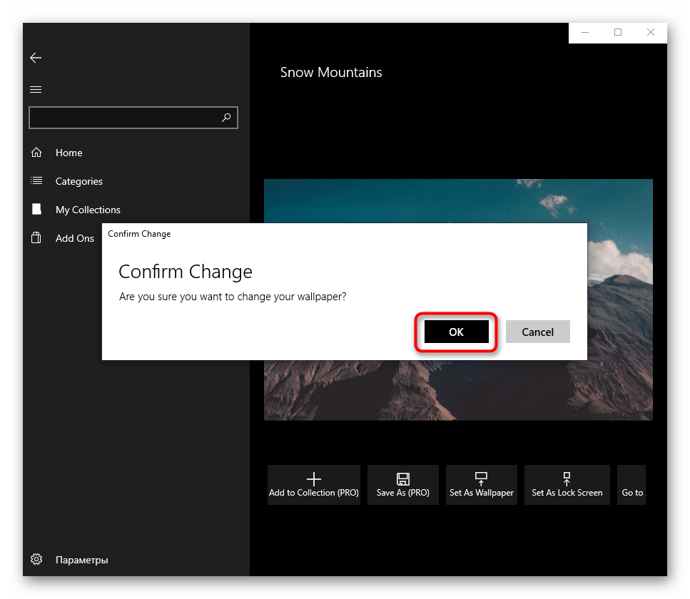This screenshot has width=690, height=599.
Task: Click the Set As Lock Screen button
Action: pyautogui.click(x=567, y=485)
